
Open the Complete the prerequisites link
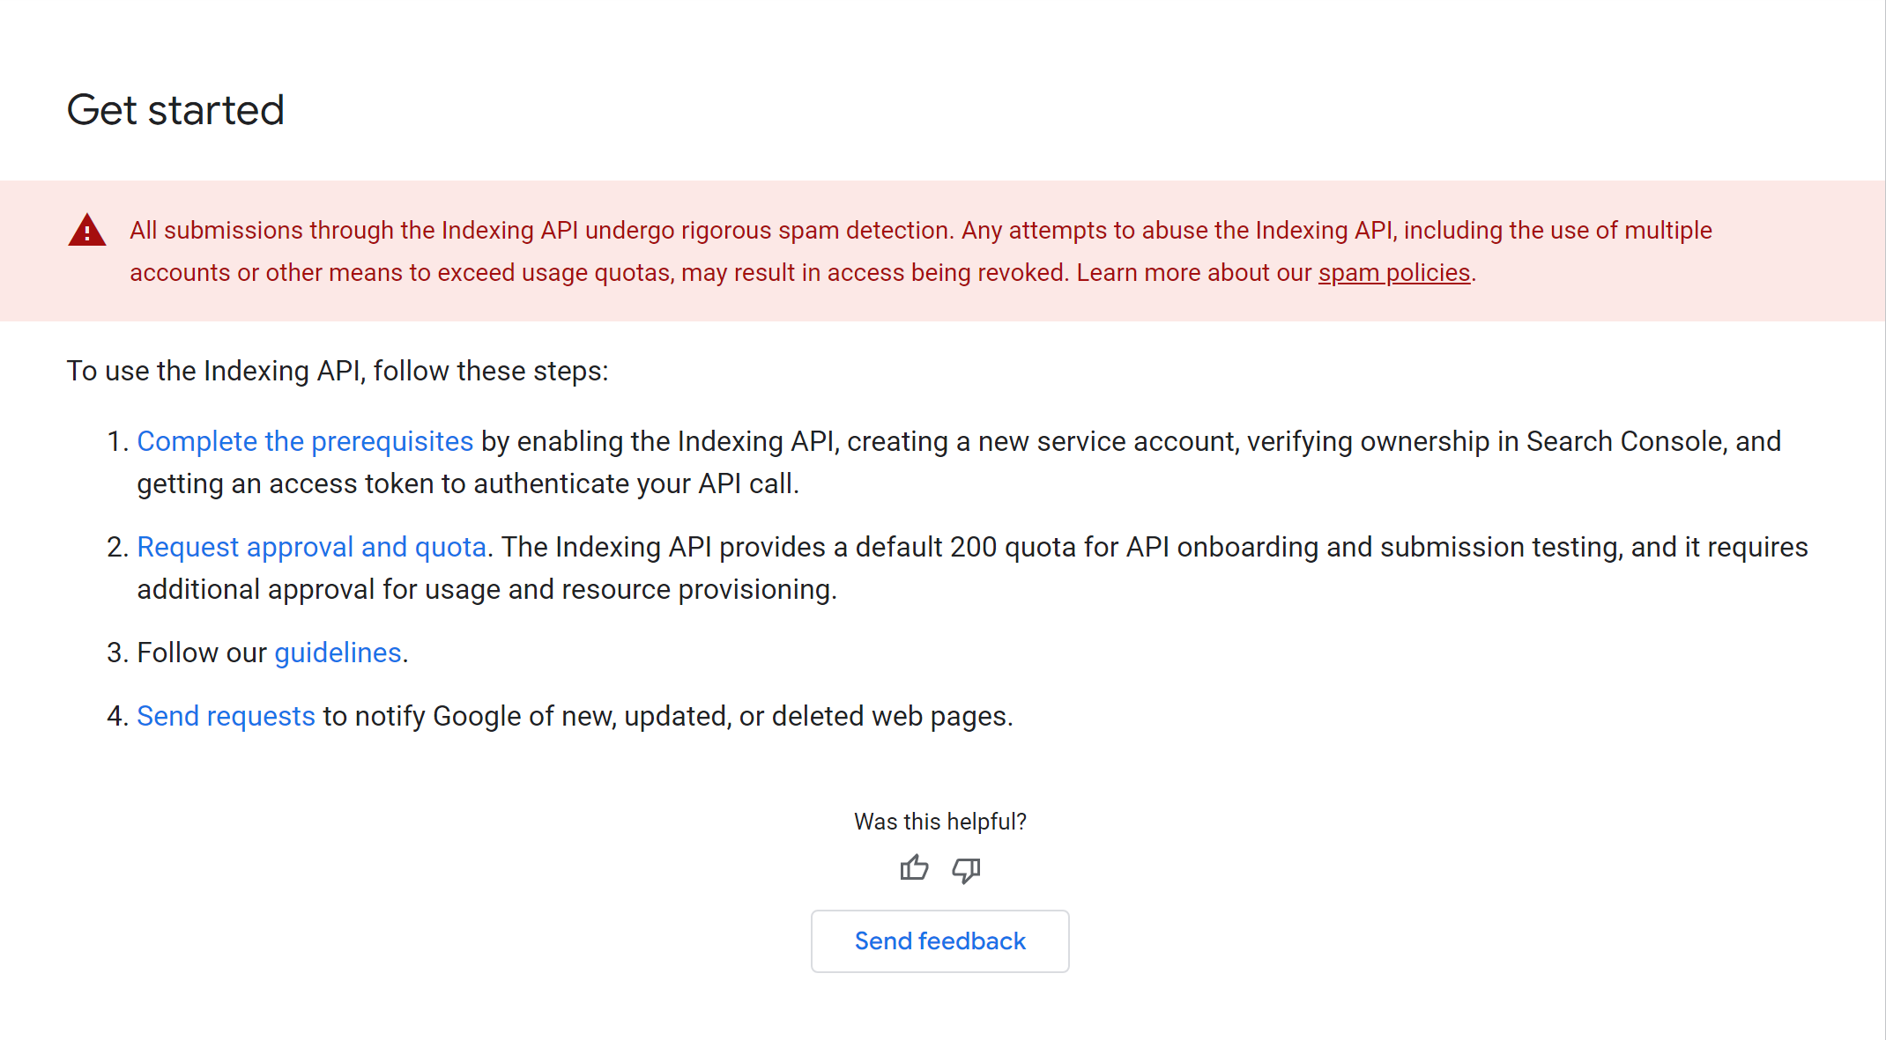[x=305, y=441]
